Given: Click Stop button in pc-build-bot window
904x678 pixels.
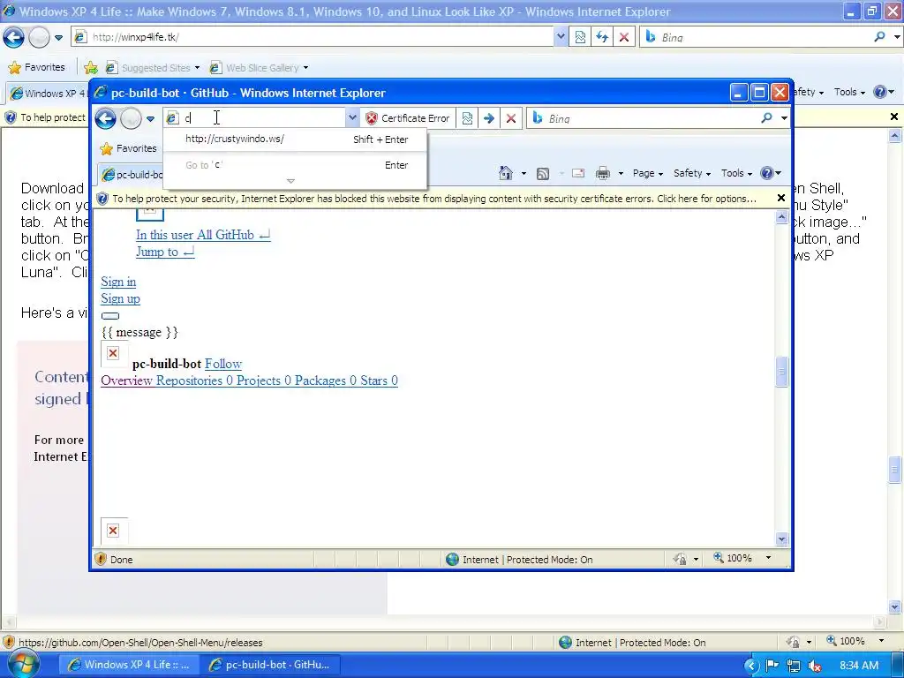Looking at the screenshot, I should click(511, 118).
